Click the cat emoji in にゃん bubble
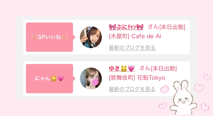 click(54, 79)
